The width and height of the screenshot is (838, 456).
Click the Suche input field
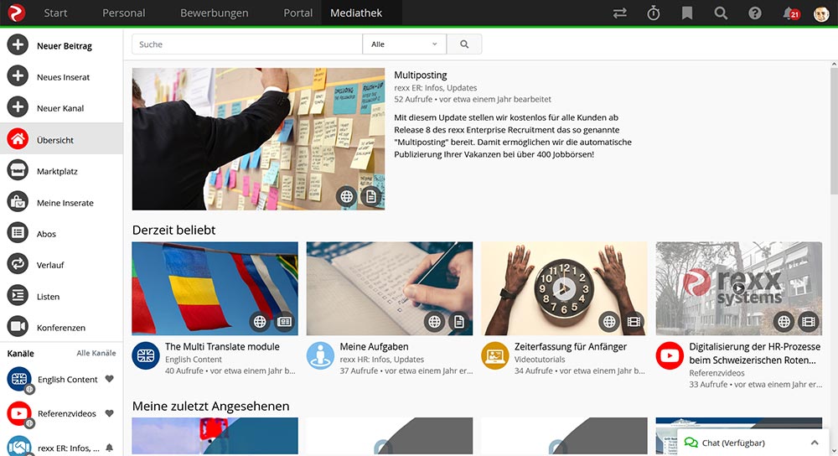coord(247,44)
